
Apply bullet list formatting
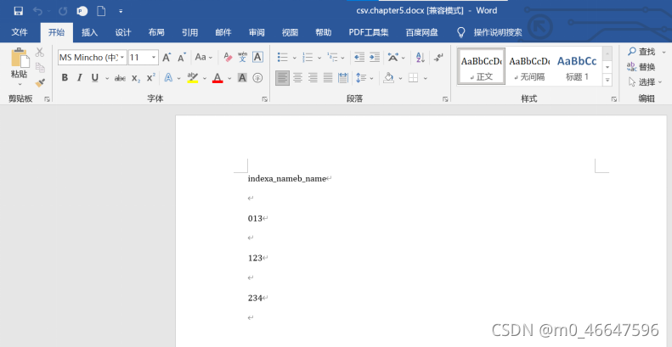[282, 58]
